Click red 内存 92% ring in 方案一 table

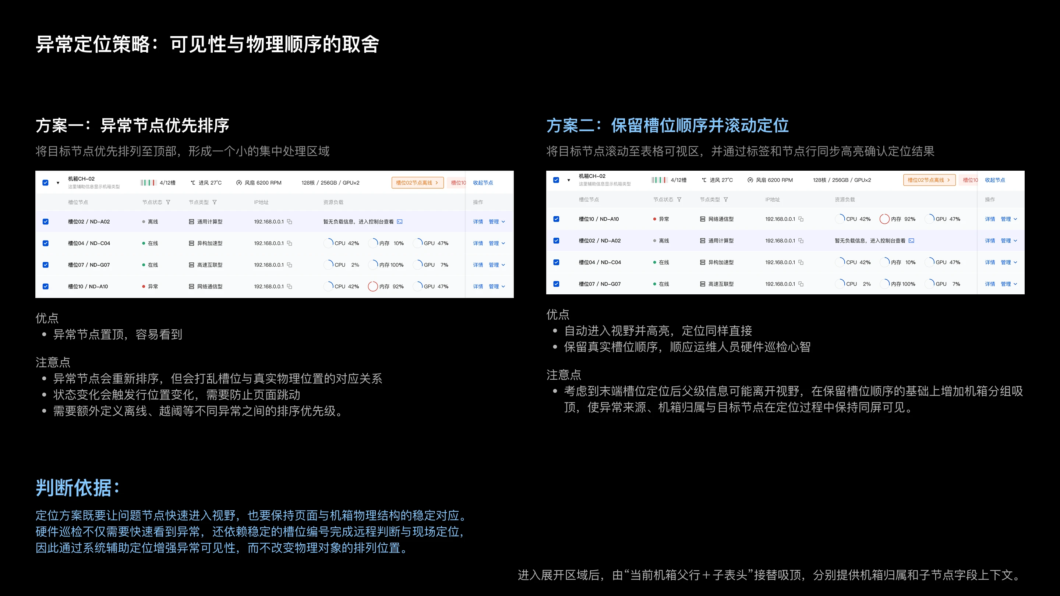tap(372, 287)
